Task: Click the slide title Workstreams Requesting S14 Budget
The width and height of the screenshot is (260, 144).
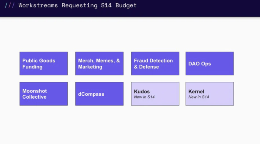Action: (x=77, y=5)
